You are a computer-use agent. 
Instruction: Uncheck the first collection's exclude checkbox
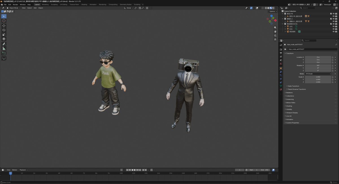pyautogui.click(x=331, y=14)
